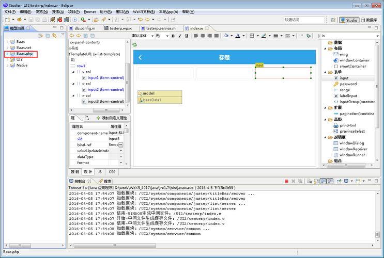Align selected component right
Viewport: 384px width, 258px height.
tap(210, 36)
